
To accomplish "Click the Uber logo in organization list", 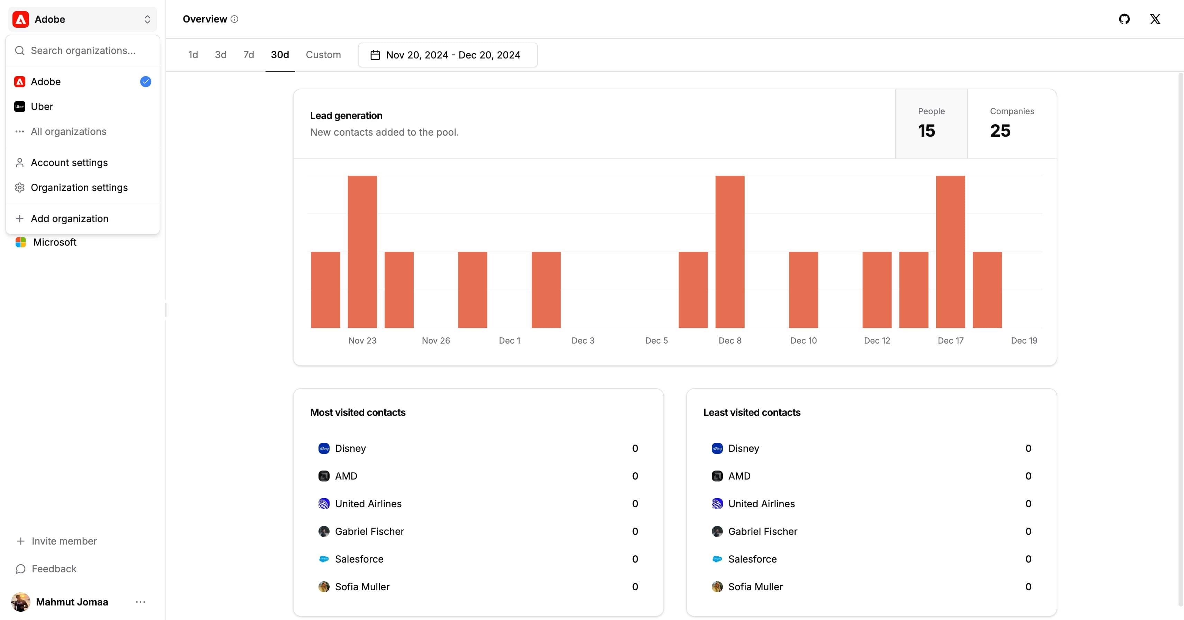I will click(19, 107).
